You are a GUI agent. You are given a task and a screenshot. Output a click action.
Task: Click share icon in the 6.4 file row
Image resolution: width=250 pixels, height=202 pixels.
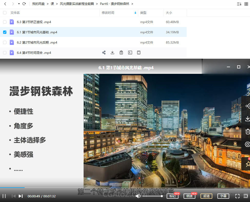104,53
